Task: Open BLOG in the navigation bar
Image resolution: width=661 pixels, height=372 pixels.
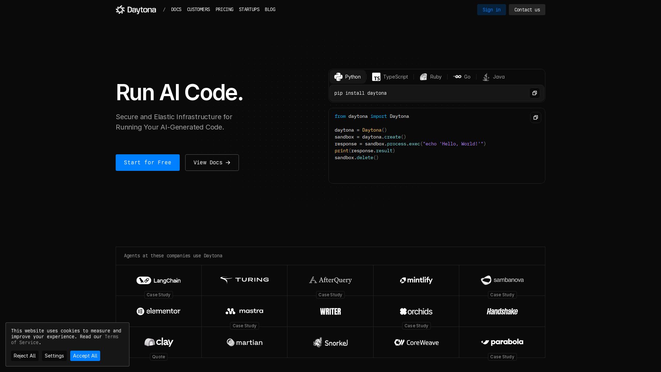Action: (270, 10)
